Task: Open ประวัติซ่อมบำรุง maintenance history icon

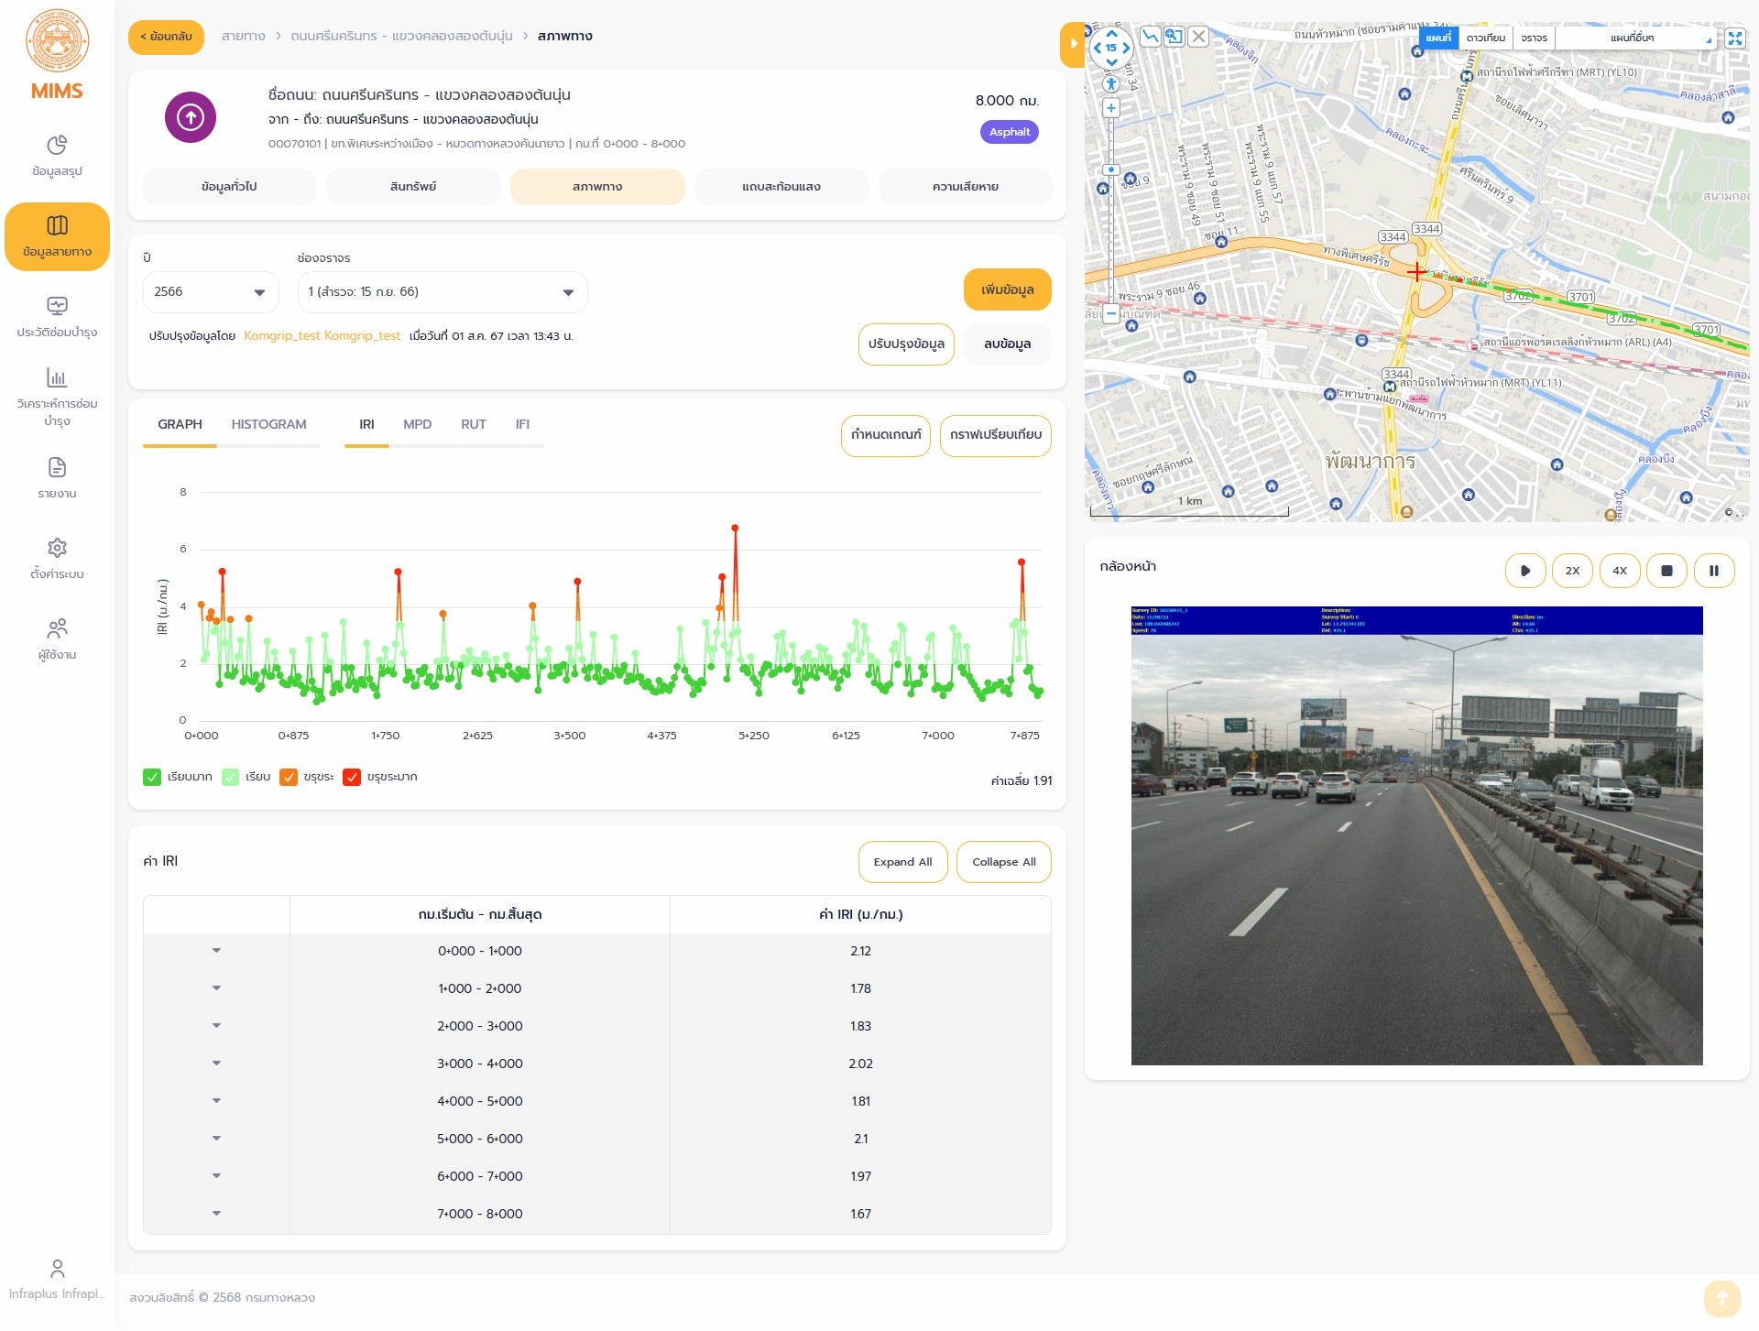Action: coord(57,306)
